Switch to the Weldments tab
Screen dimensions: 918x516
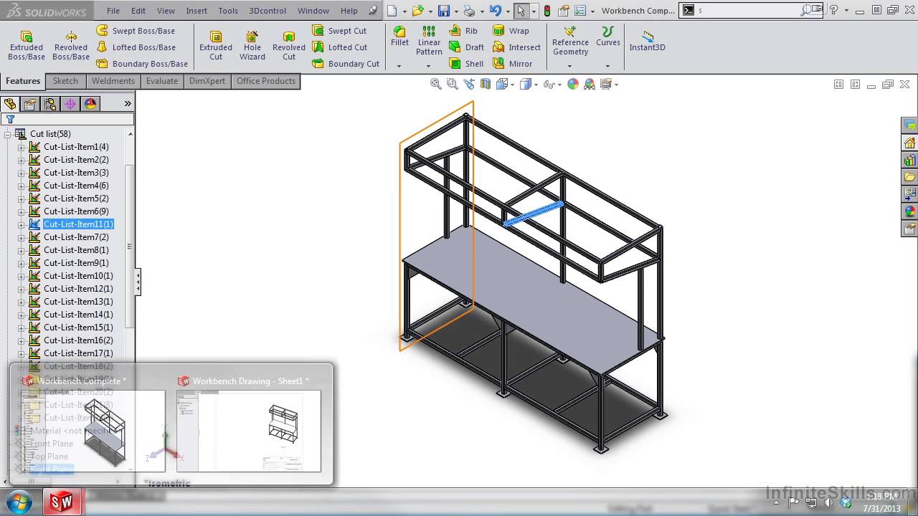click(x=113, y=81)
